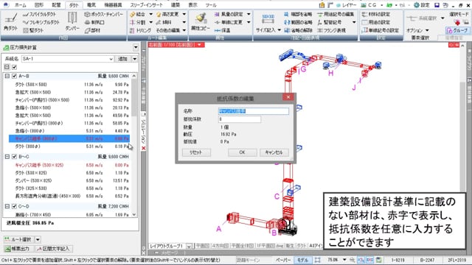The height and width of the screenshot is (265, 472).
Task: Open 用途記号の編集 usage symbol editor
Action: click(336, 14)
